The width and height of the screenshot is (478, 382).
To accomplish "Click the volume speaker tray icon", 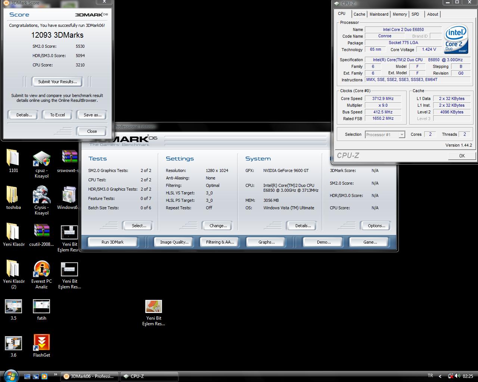I will 457,376.
